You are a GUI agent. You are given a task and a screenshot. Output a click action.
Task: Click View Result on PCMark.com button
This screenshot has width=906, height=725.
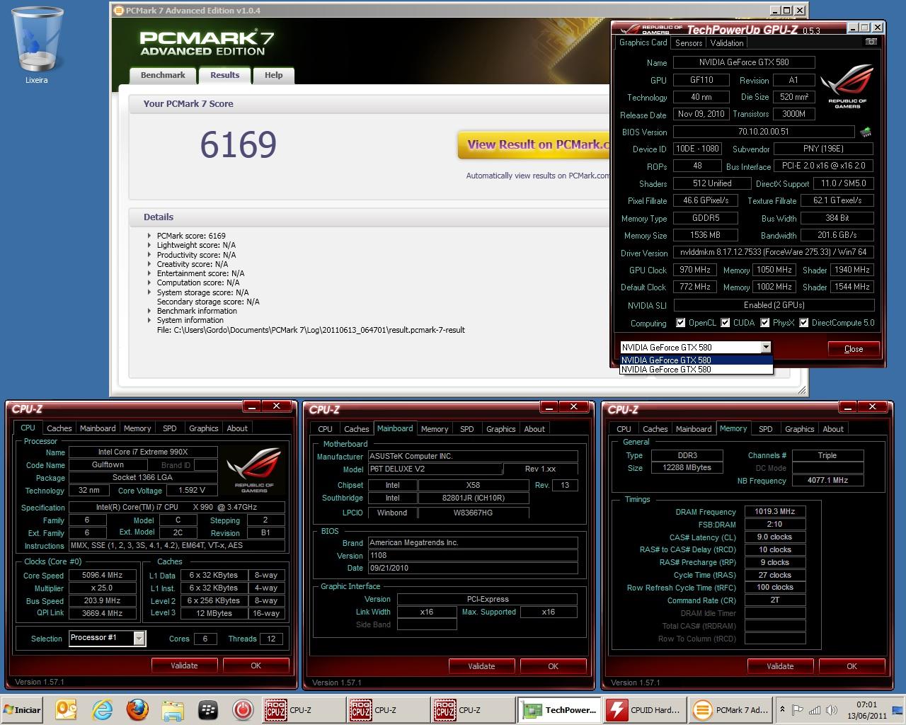534,144
